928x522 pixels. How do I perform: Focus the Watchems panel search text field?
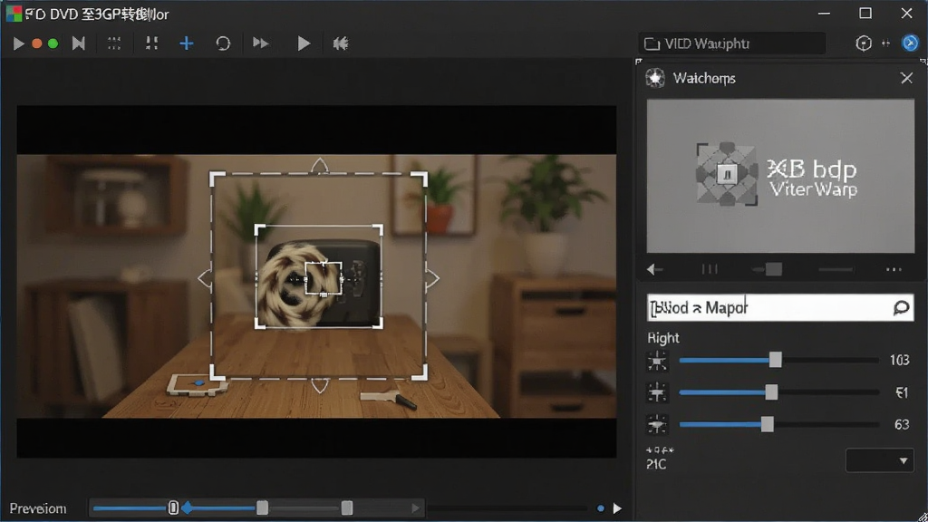pos(780,308)
